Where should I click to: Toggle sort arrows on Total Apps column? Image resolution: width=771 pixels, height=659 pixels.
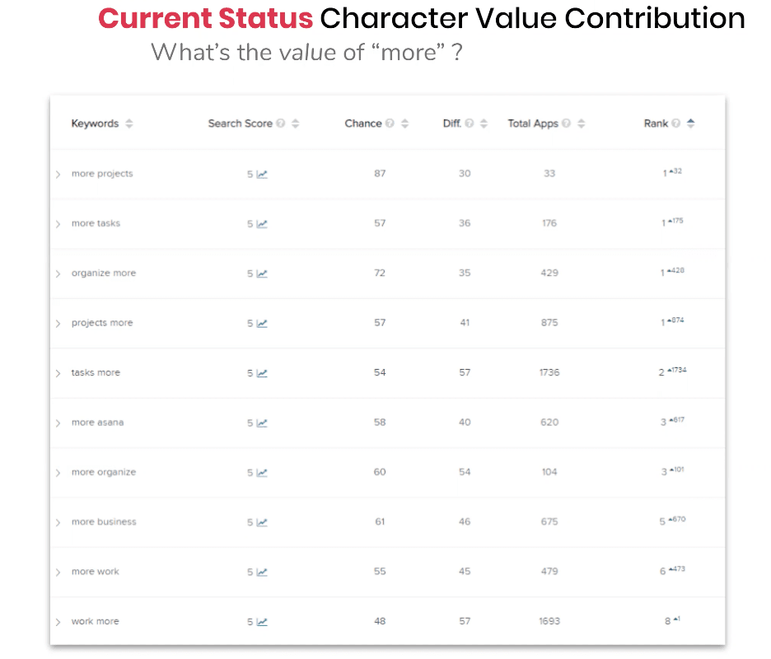(582, 124)
